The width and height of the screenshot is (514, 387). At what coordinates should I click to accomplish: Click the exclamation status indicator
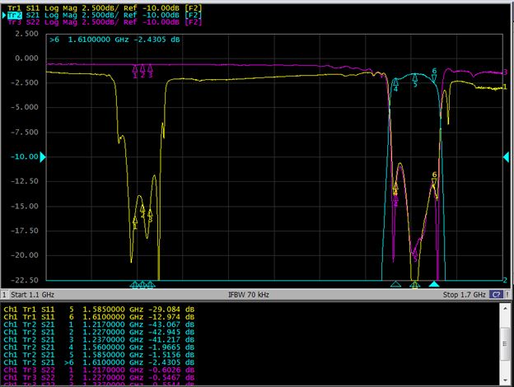(507, 295)
